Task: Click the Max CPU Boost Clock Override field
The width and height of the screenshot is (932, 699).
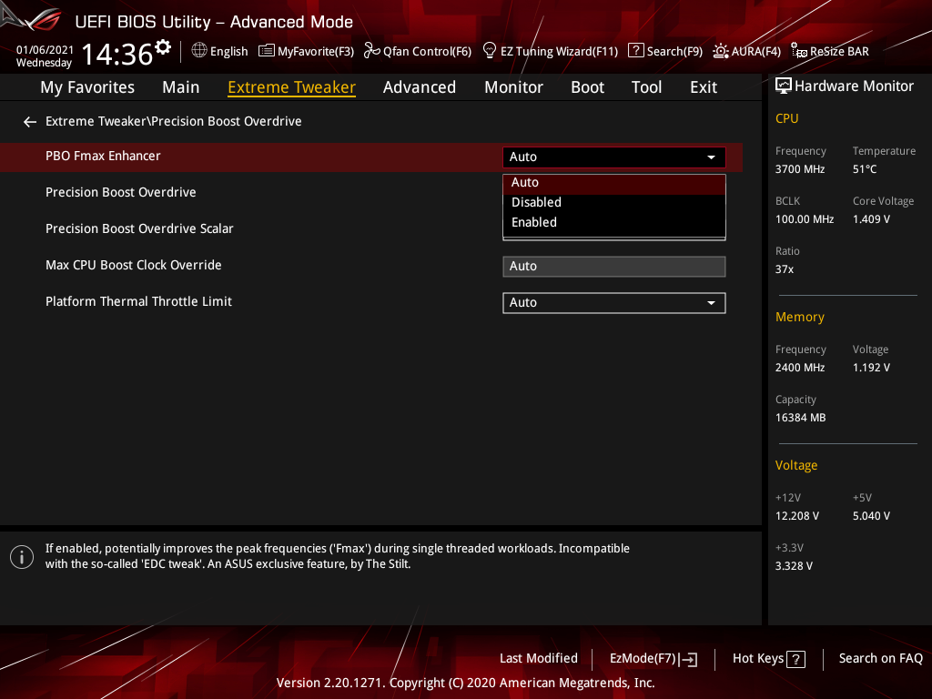Action: pyautogui.click(x=614, y=267)
